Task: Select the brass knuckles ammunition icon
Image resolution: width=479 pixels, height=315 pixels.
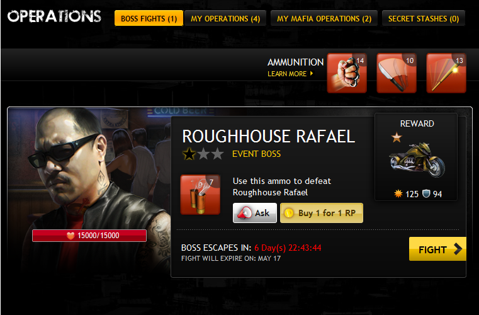Action: 347,73
